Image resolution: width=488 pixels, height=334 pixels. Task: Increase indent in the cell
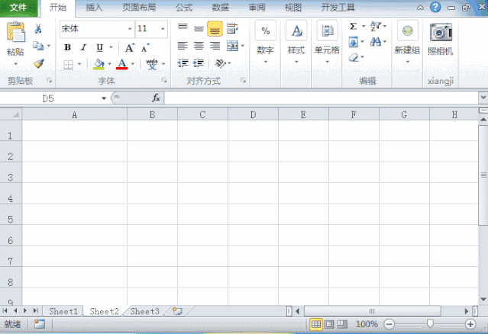coord(199,63)
